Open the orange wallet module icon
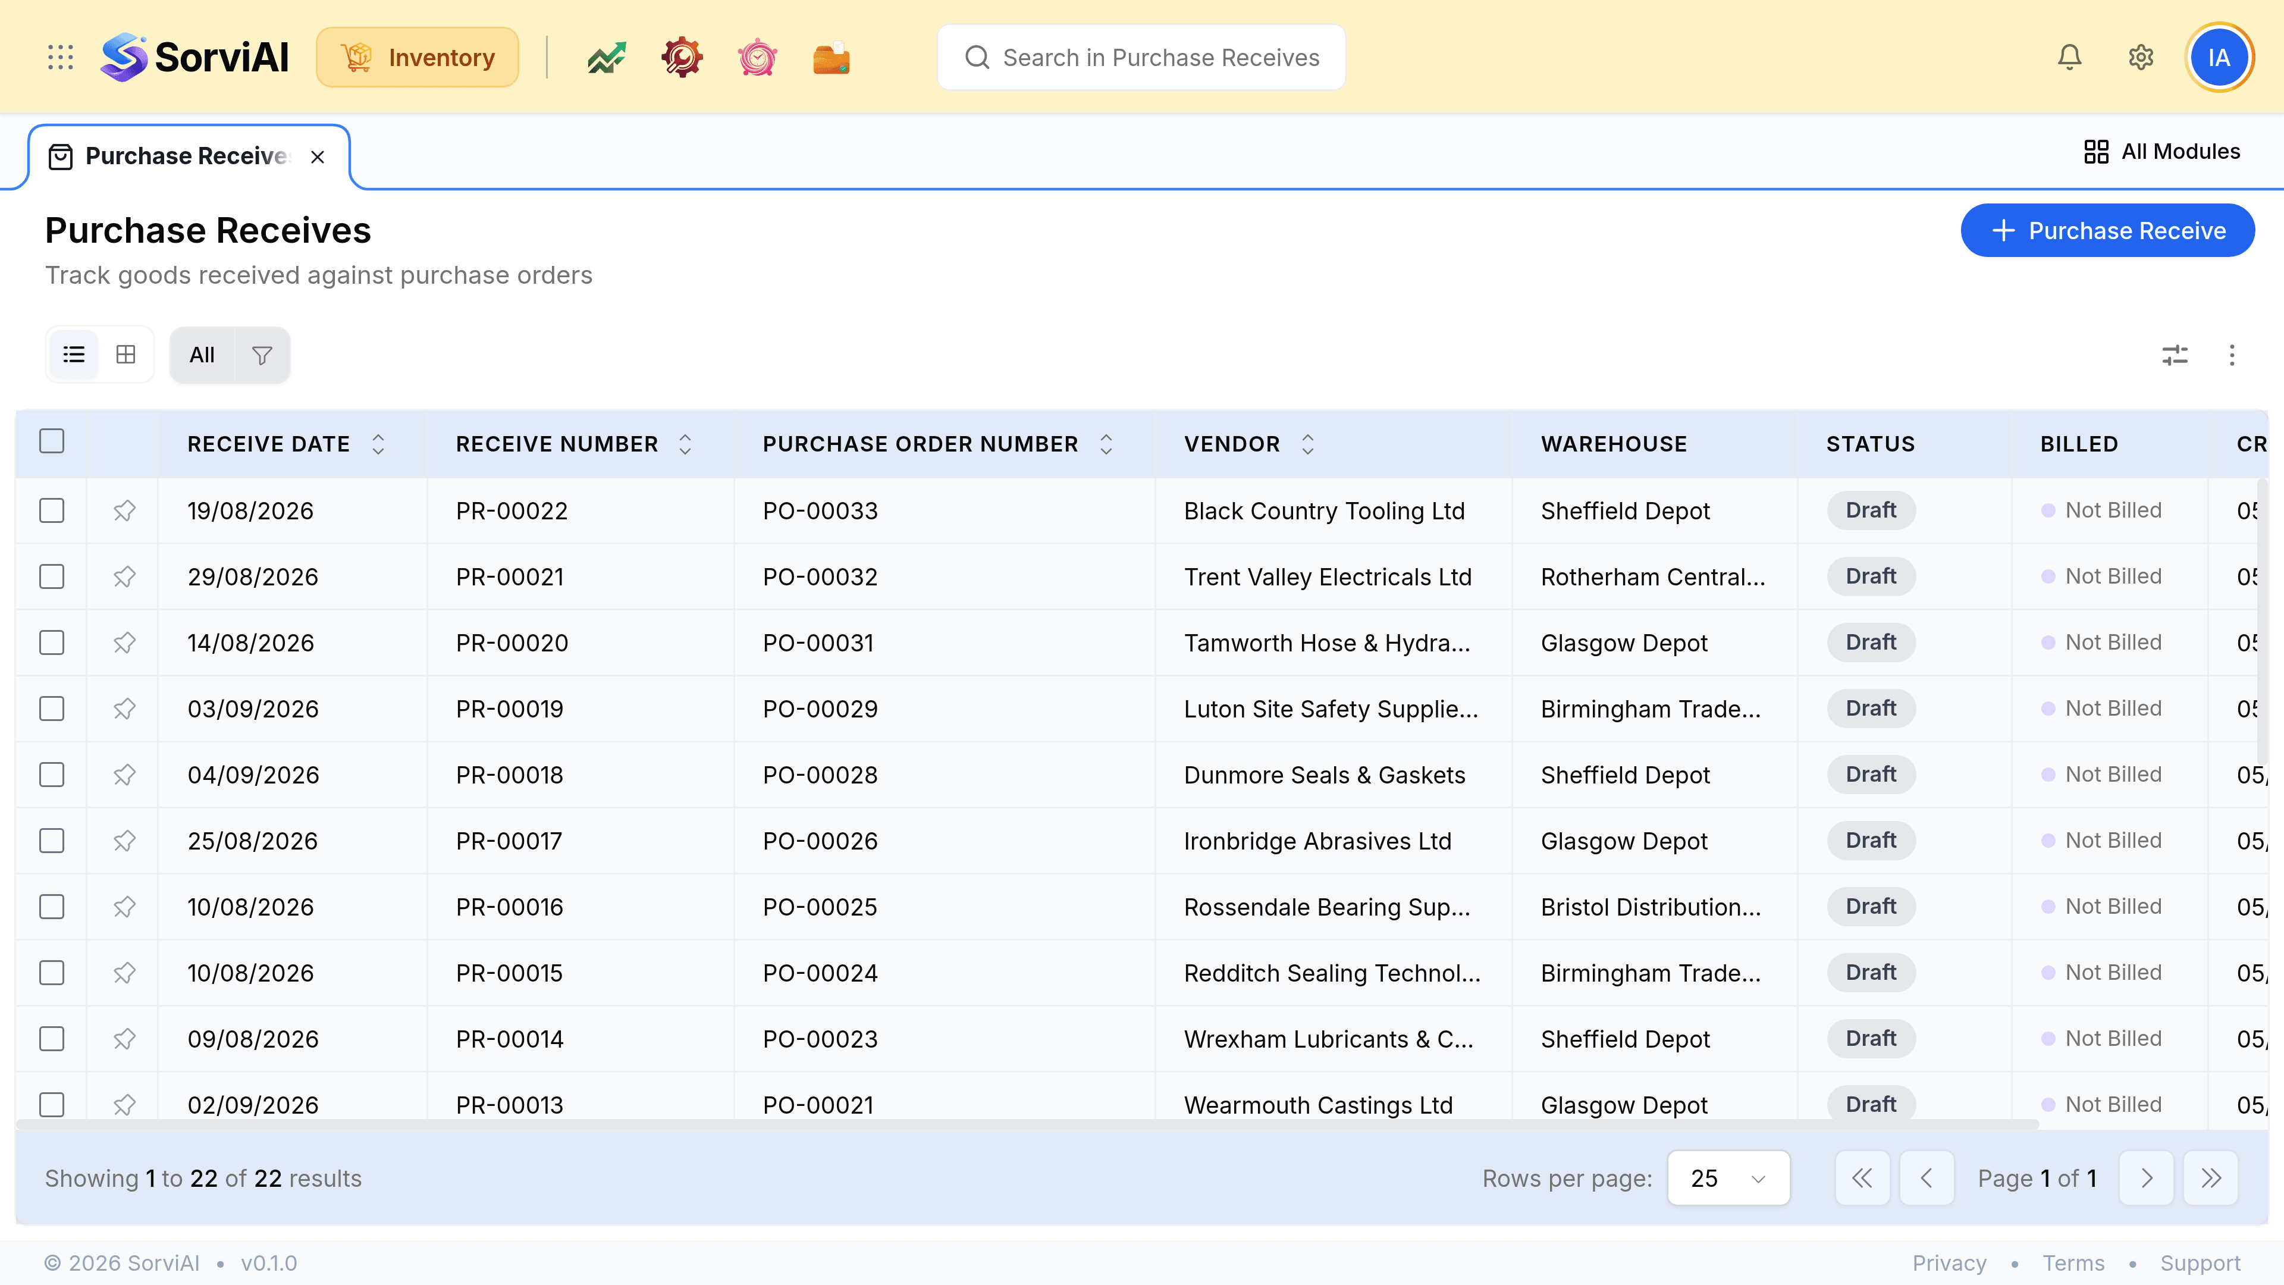 pyautogui.click(x=832, y=58)
